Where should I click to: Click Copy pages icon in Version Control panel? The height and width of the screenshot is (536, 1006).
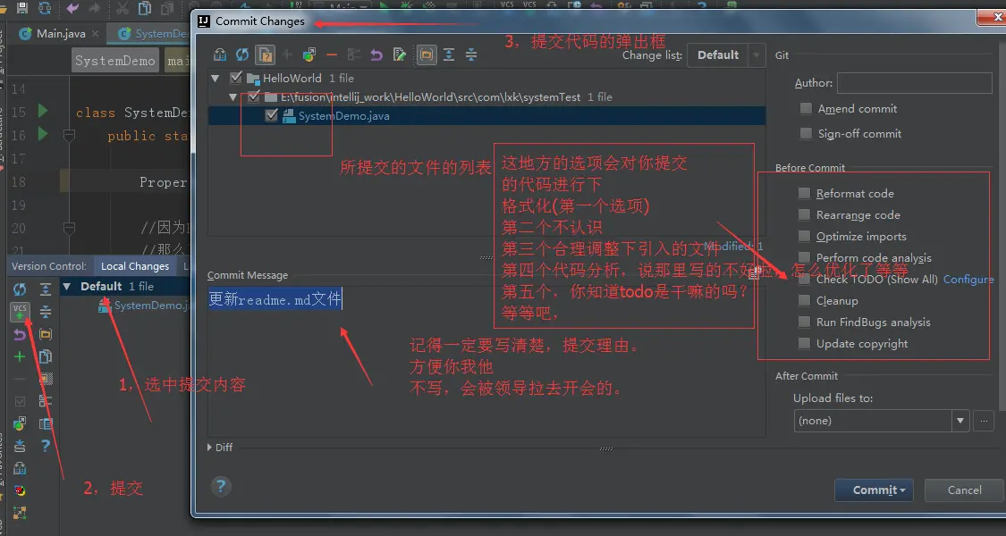click(46, 356)
